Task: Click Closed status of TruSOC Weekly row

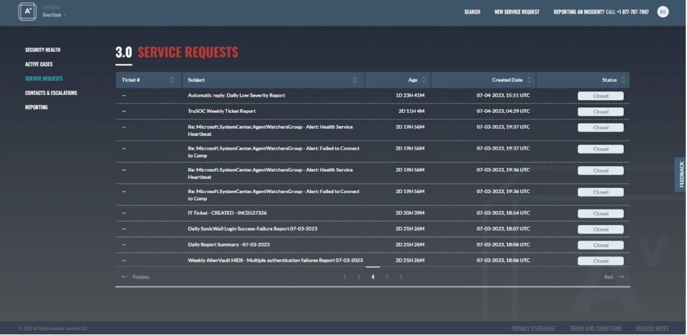Action: [600, 112]
